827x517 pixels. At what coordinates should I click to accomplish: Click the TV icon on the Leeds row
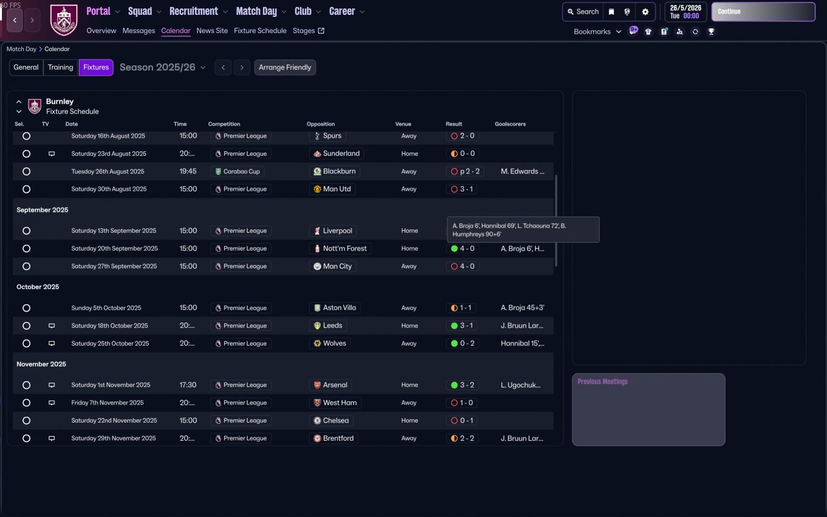tap(52, 326)
